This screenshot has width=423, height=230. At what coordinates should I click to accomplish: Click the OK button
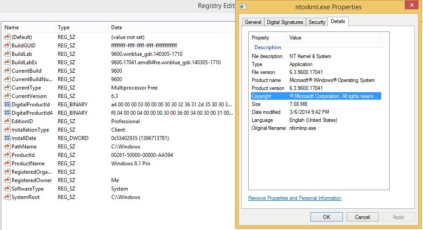coord(326,217)
